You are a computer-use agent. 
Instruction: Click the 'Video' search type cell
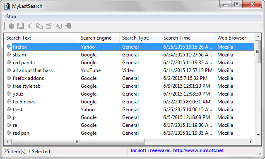tap(128, 70)
